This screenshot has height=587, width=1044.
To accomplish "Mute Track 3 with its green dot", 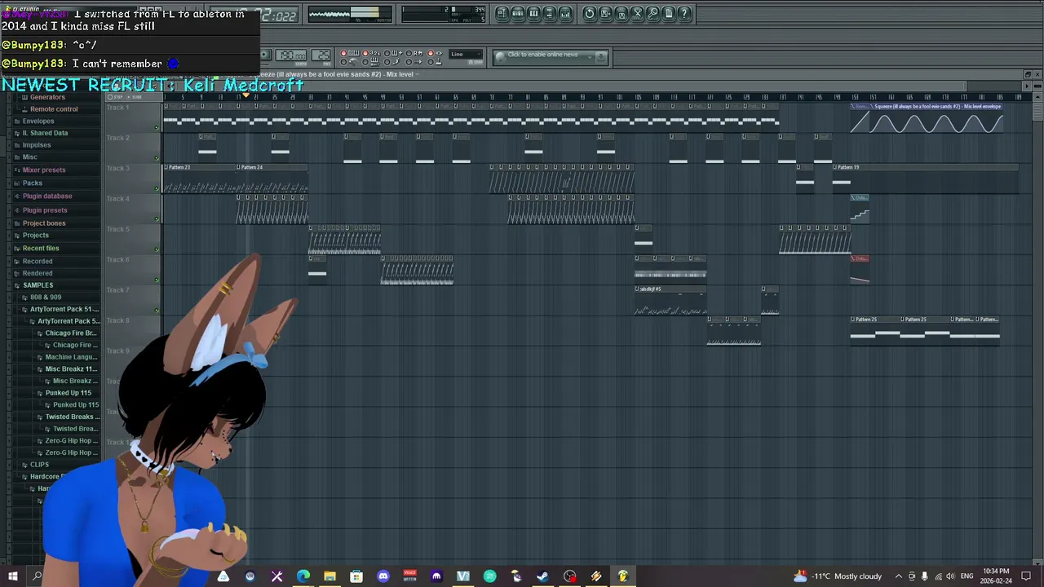I will point(157,188).
